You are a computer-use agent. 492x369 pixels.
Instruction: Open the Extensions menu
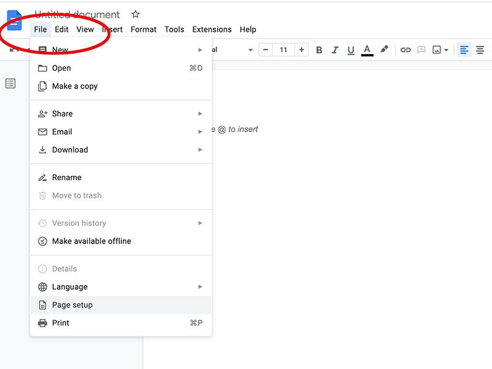[212, 29]
